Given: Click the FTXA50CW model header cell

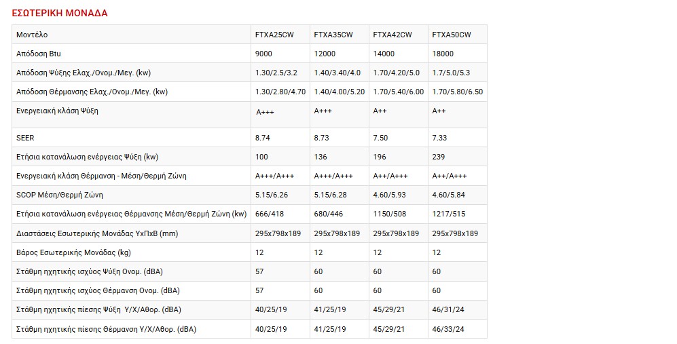Looking at the screenshot, I should click(x=452, y=35).
